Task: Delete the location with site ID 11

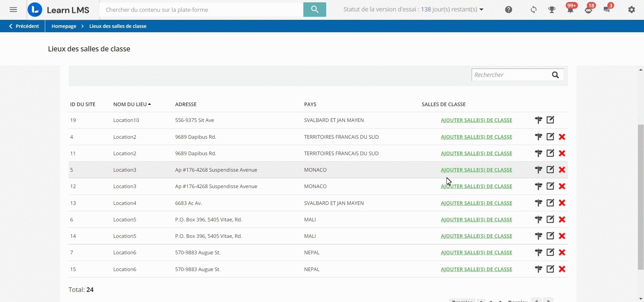Action: pyautogui.click(x=562, y=153)
